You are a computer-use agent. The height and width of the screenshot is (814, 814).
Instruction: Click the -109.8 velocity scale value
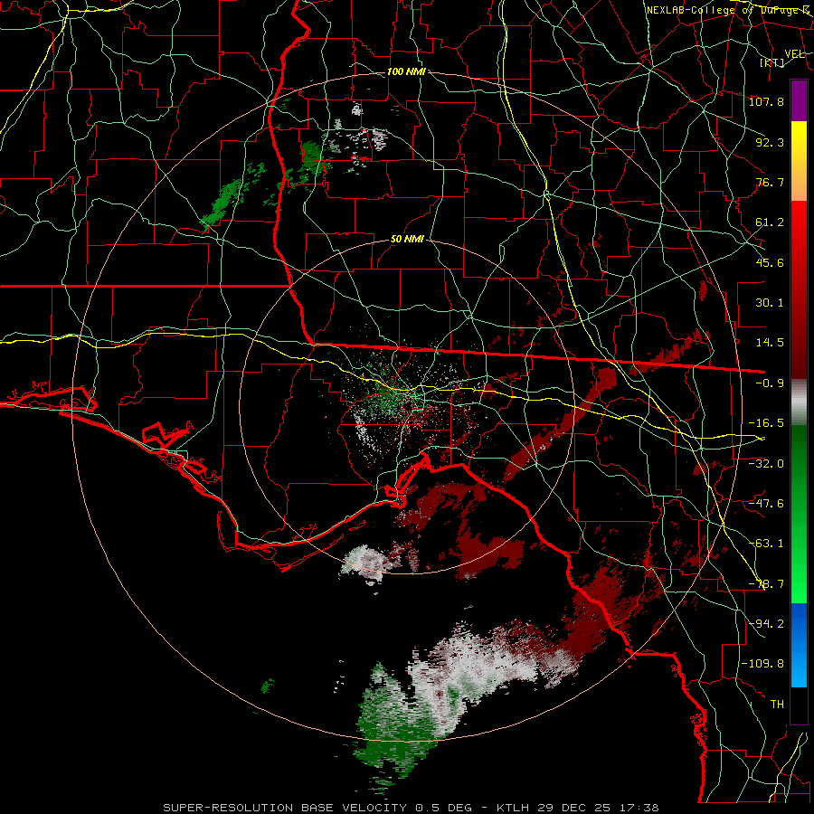(762, 664)
